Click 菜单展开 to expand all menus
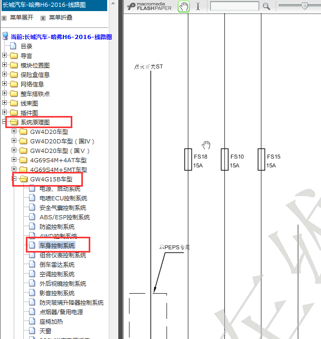 pos(22,17)
